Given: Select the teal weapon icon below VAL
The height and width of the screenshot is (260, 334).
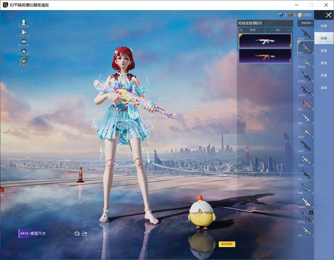Looking at the screenshot, I should [x=306, y=188].
